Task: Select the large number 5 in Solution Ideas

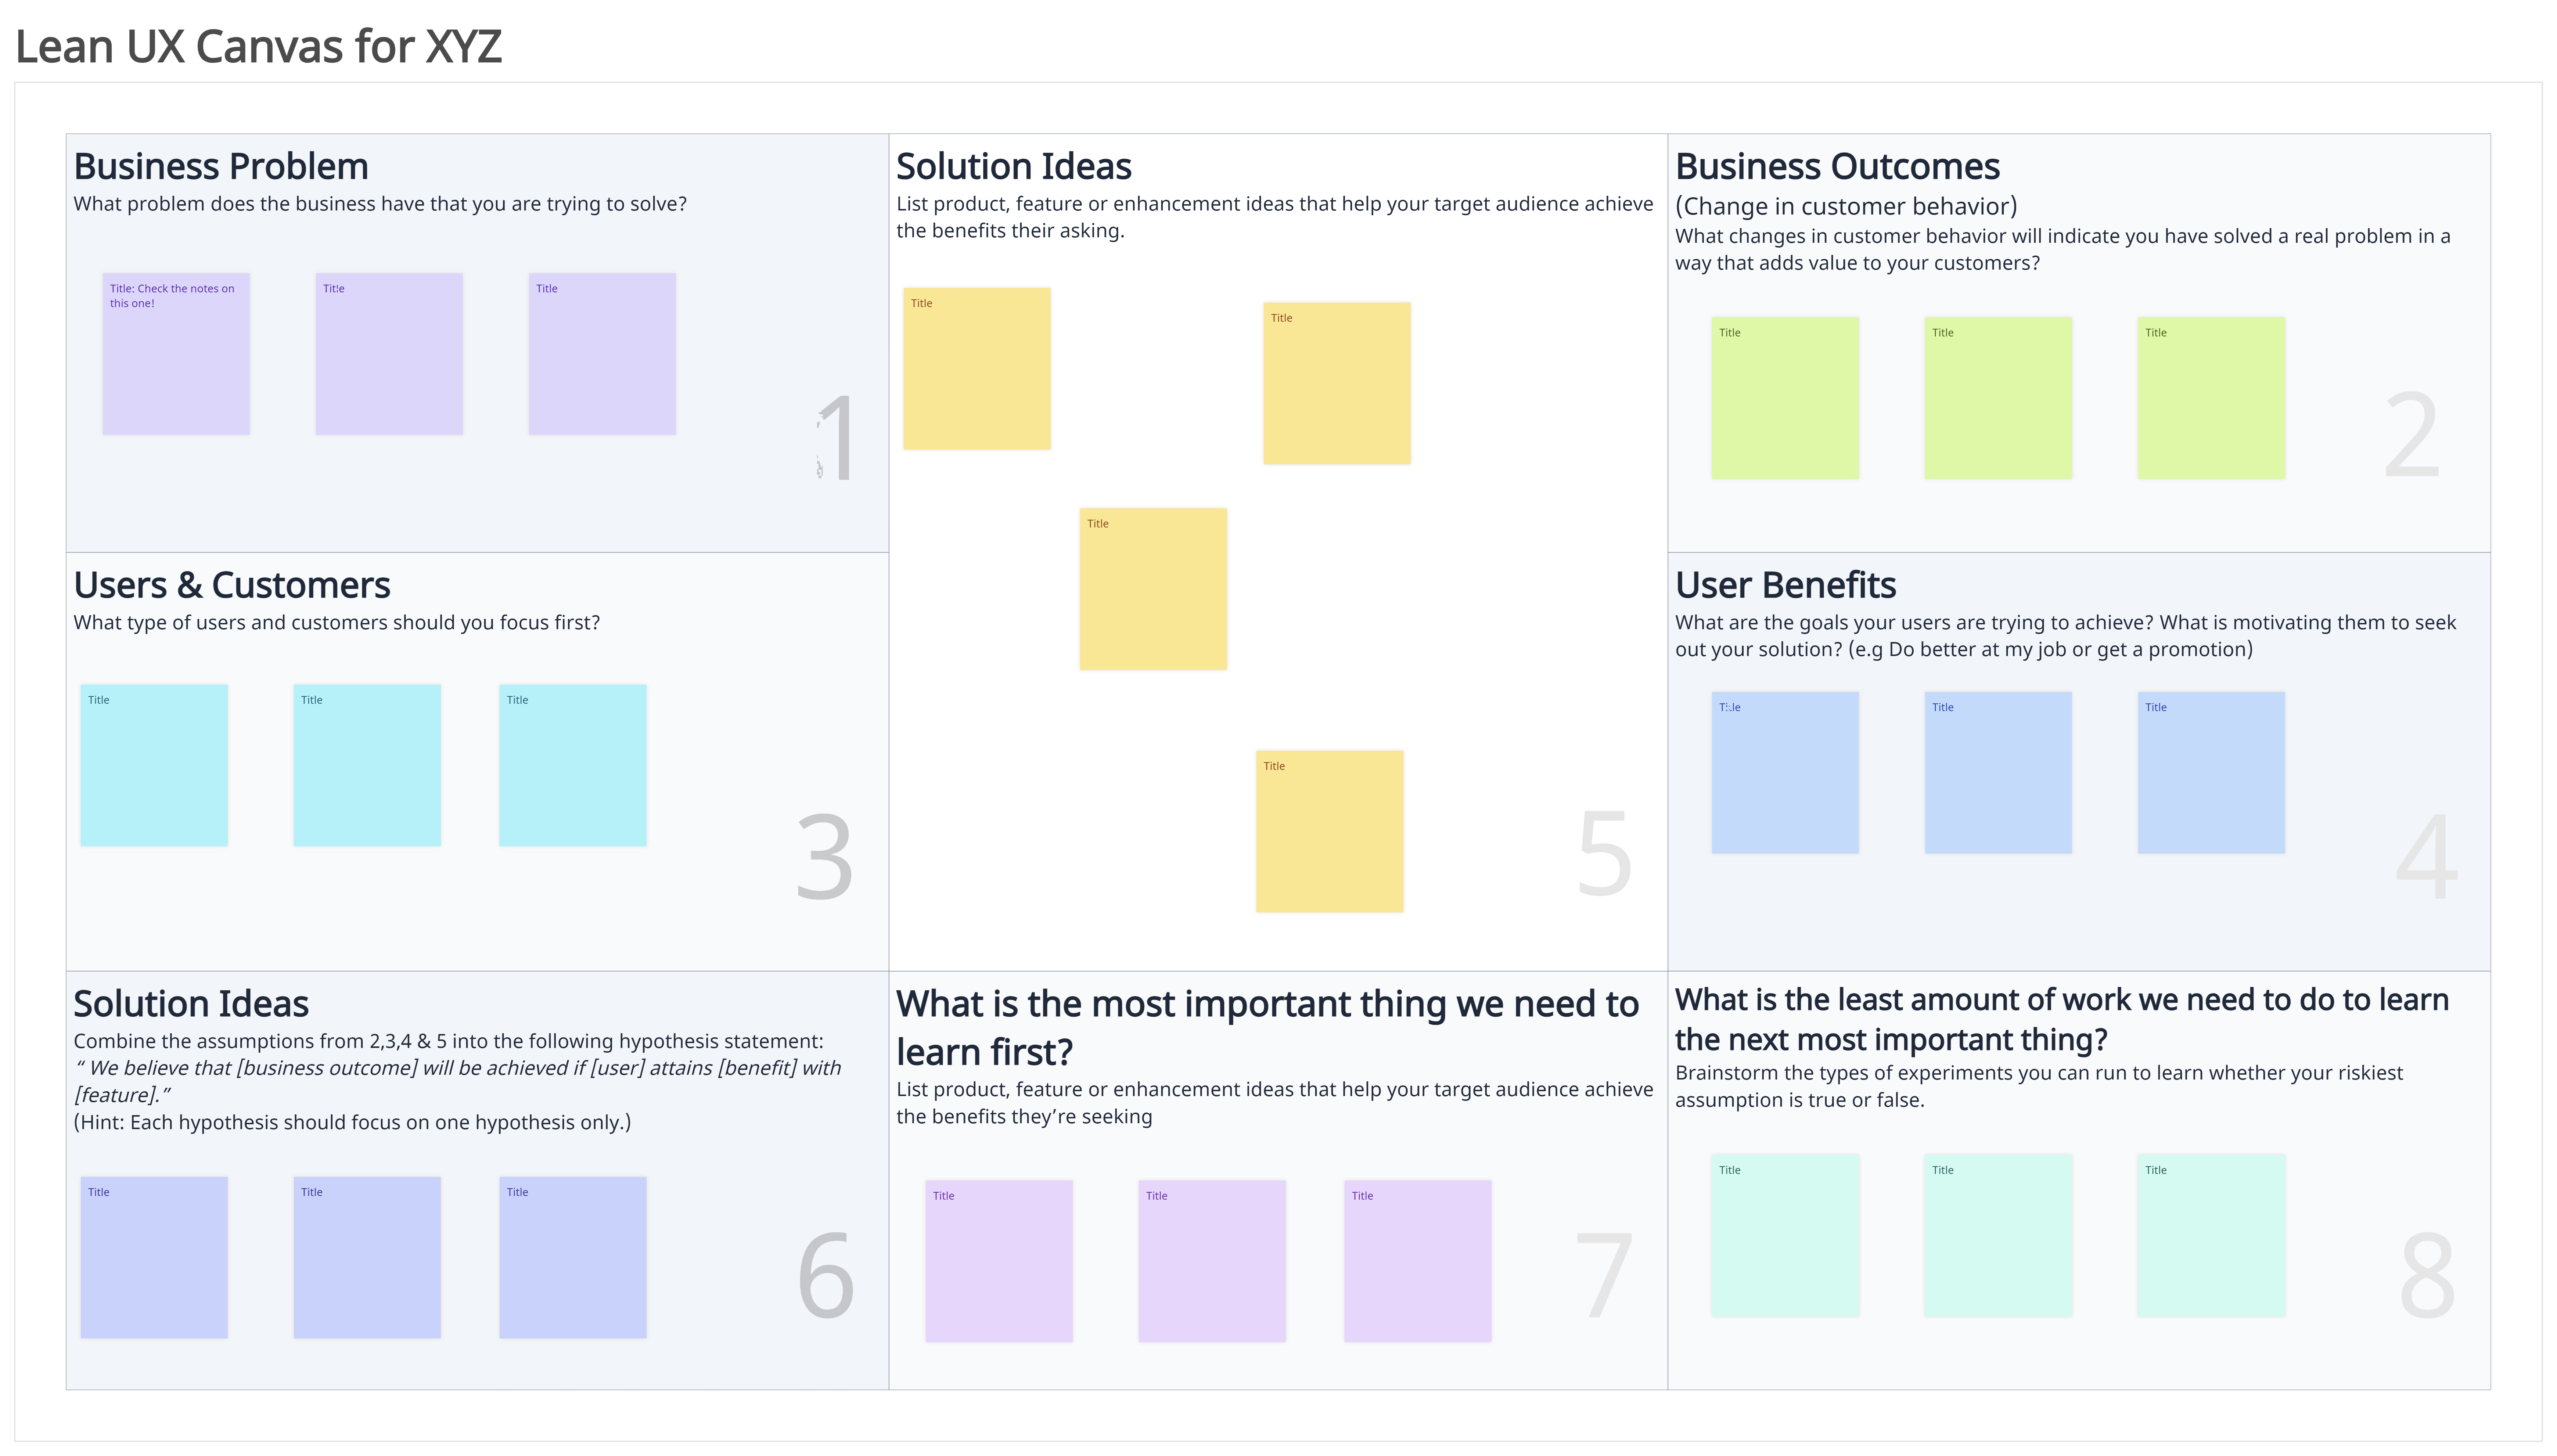Action: pyautogui.click(x=1604, y=853)
